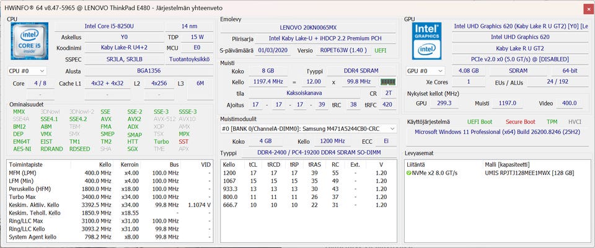
Task: Click the 14 nm process field
Action: point(189,26)
